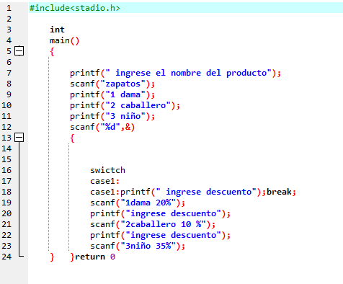Screen dimensions: 343x284
Task: Place cursor in scanf("zapatos") line
Action: pos(112,84)
